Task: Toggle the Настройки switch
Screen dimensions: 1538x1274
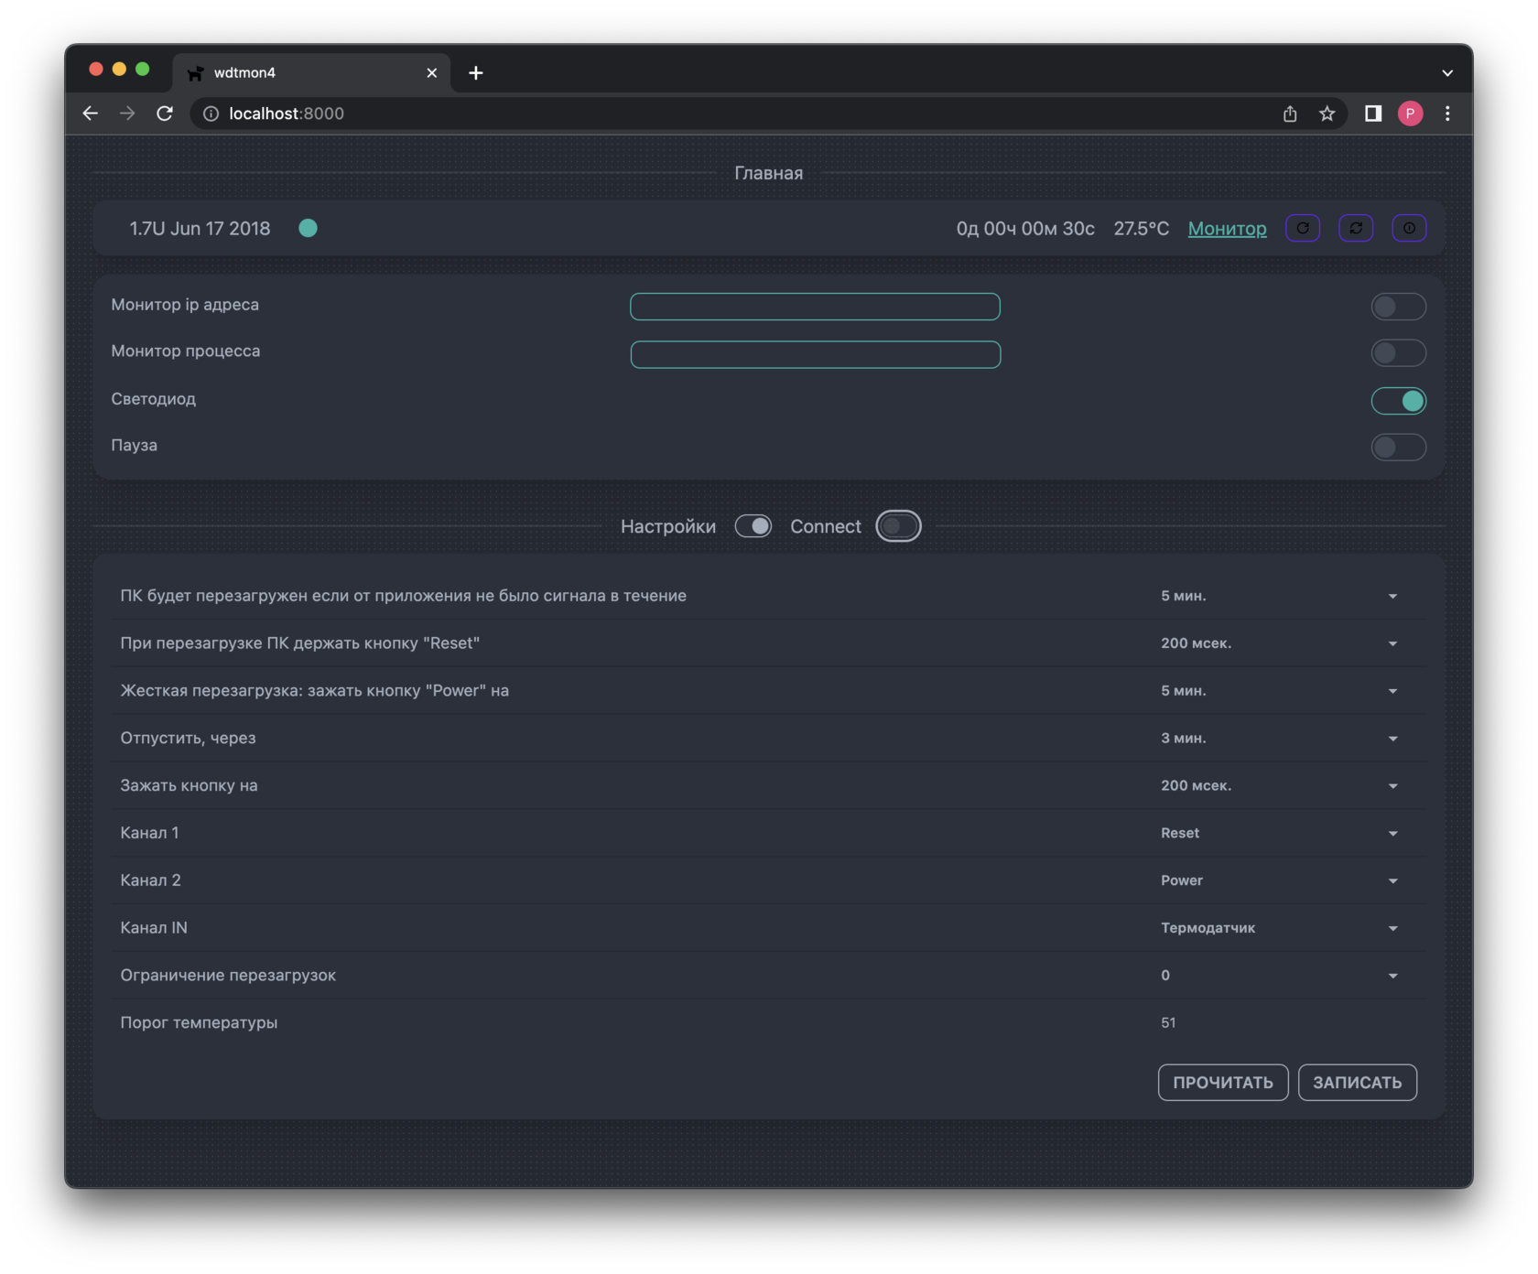Action: coord(753,526)
